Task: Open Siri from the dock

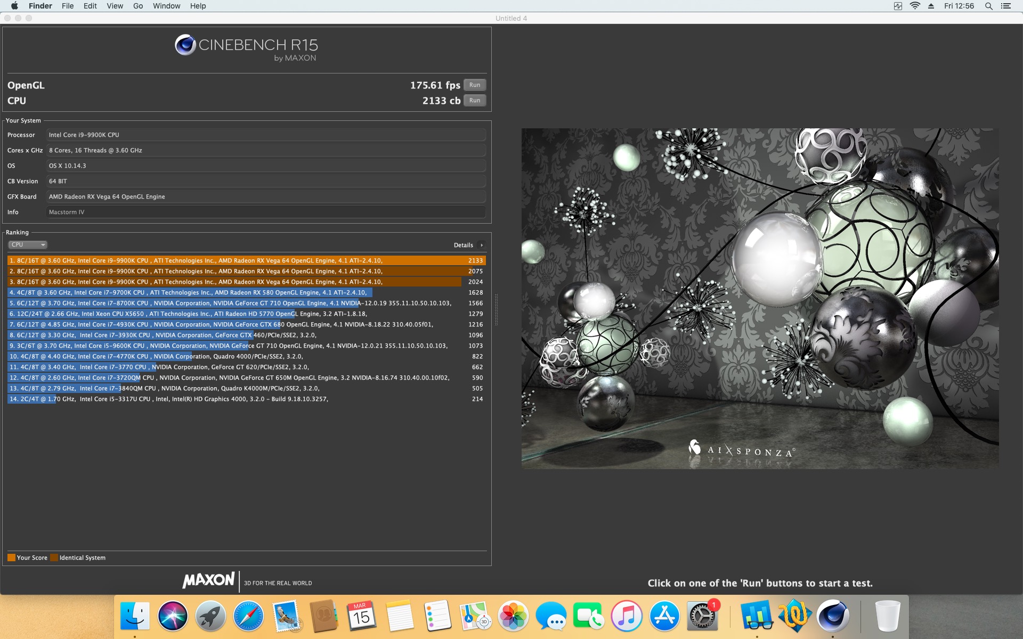Action: (173, 616)
